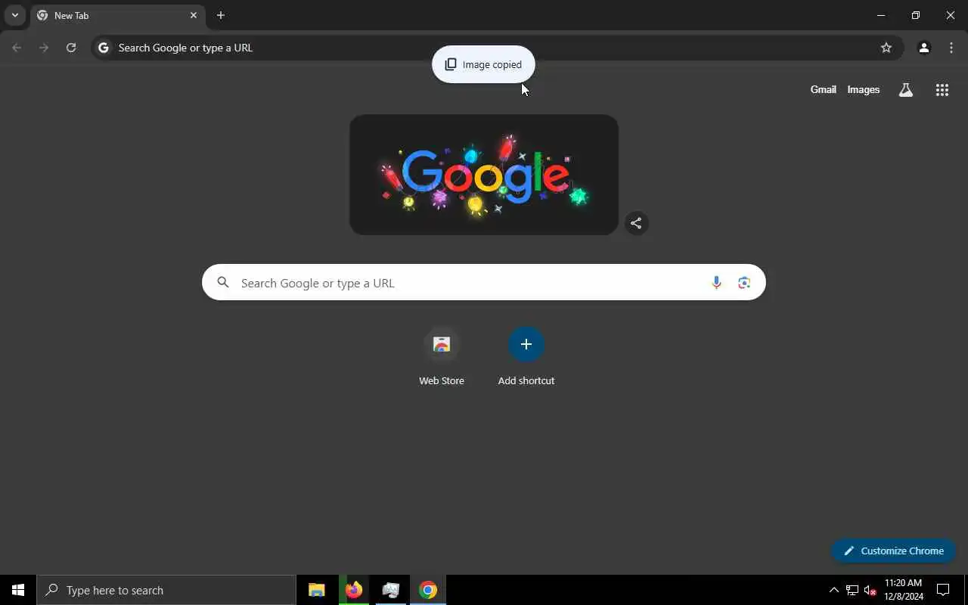
Task: Click the address bar URL field
Action: [x=497, y=48]
